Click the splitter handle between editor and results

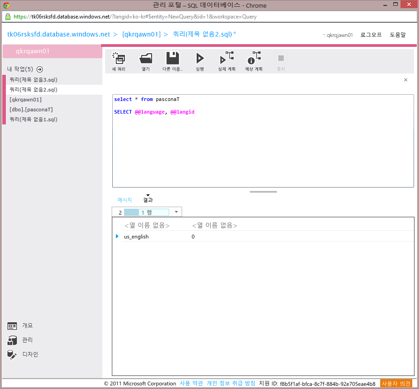(263, 192)
